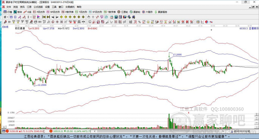Select the percent % tool icon
Screen dimensions: 259x139
139,22
